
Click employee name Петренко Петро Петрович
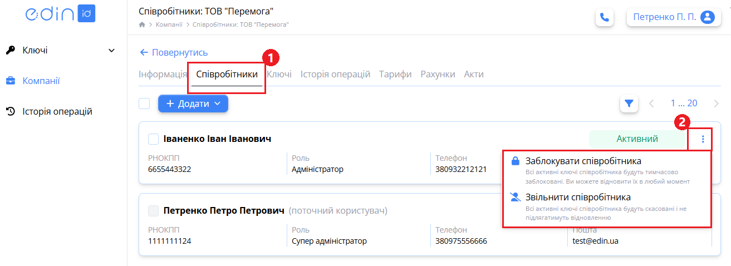(x=224, y=211)
